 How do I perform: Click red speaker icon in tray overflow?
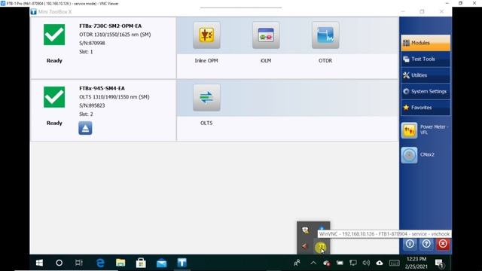[304, 246]
